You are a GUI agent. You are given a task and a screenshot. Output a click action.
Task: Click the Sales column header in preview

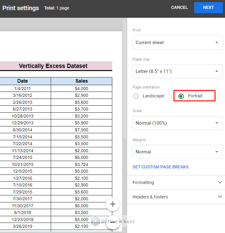coord(82,81)
